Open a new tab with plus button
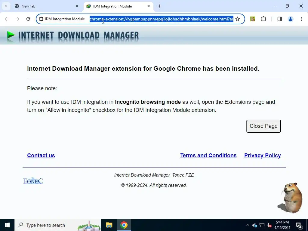The height and width of the screenshot is (231, 308). tap(159, 6)
